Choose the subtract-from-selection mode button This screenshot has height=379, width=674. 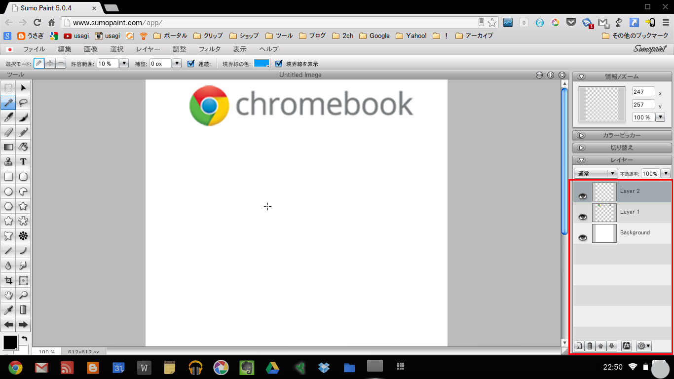click(x=60, y=64)
